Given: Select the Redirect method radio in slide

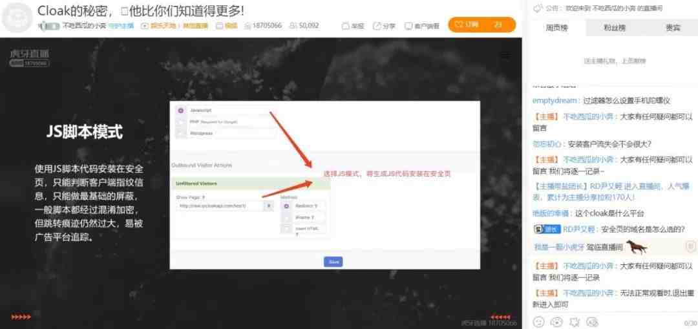Looking at the screenshot, I should [x=286, y=206].
